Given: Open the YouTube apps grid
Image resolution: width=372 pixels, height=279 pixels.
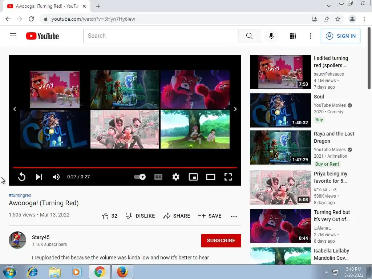Looking at the screenshot, I should pyautogui.click(x=293, y=36).
